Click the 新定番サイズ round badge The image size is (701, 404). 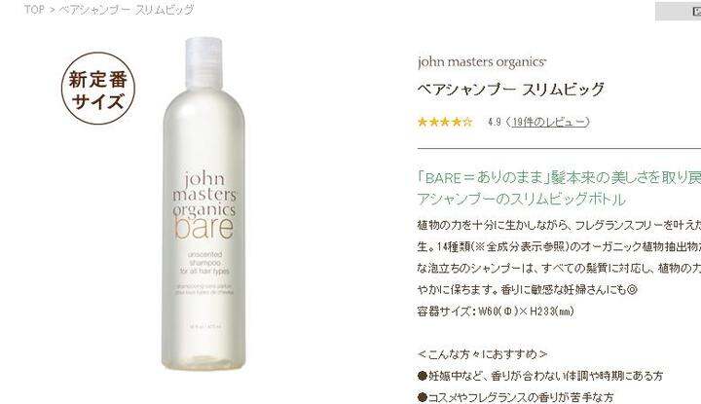click(98, 88)
